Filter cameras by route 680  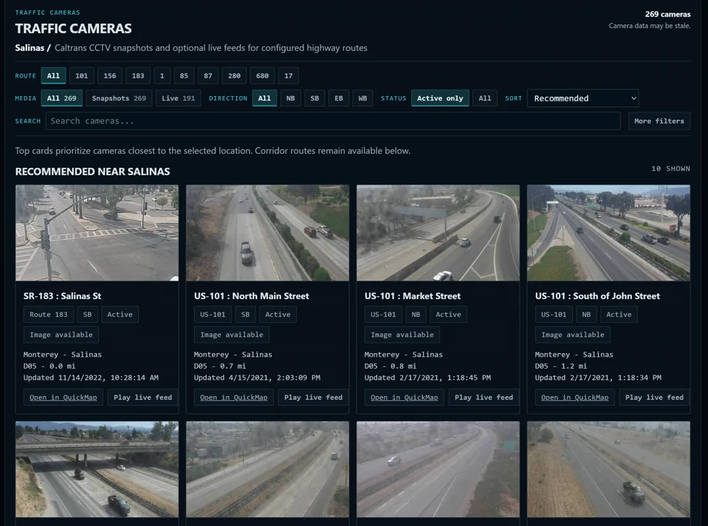point(262,75)
